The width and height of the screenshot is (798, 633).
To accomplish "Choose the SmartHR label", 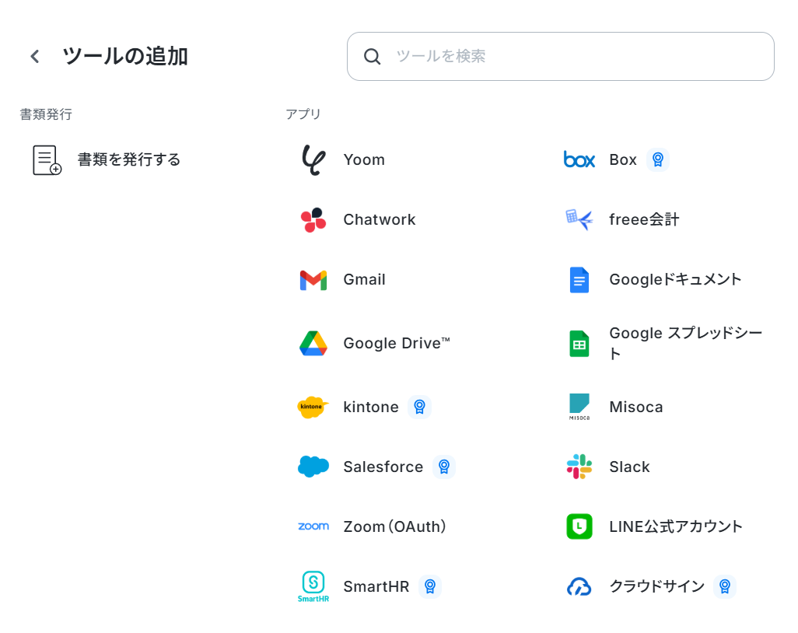I will point(376,586).
